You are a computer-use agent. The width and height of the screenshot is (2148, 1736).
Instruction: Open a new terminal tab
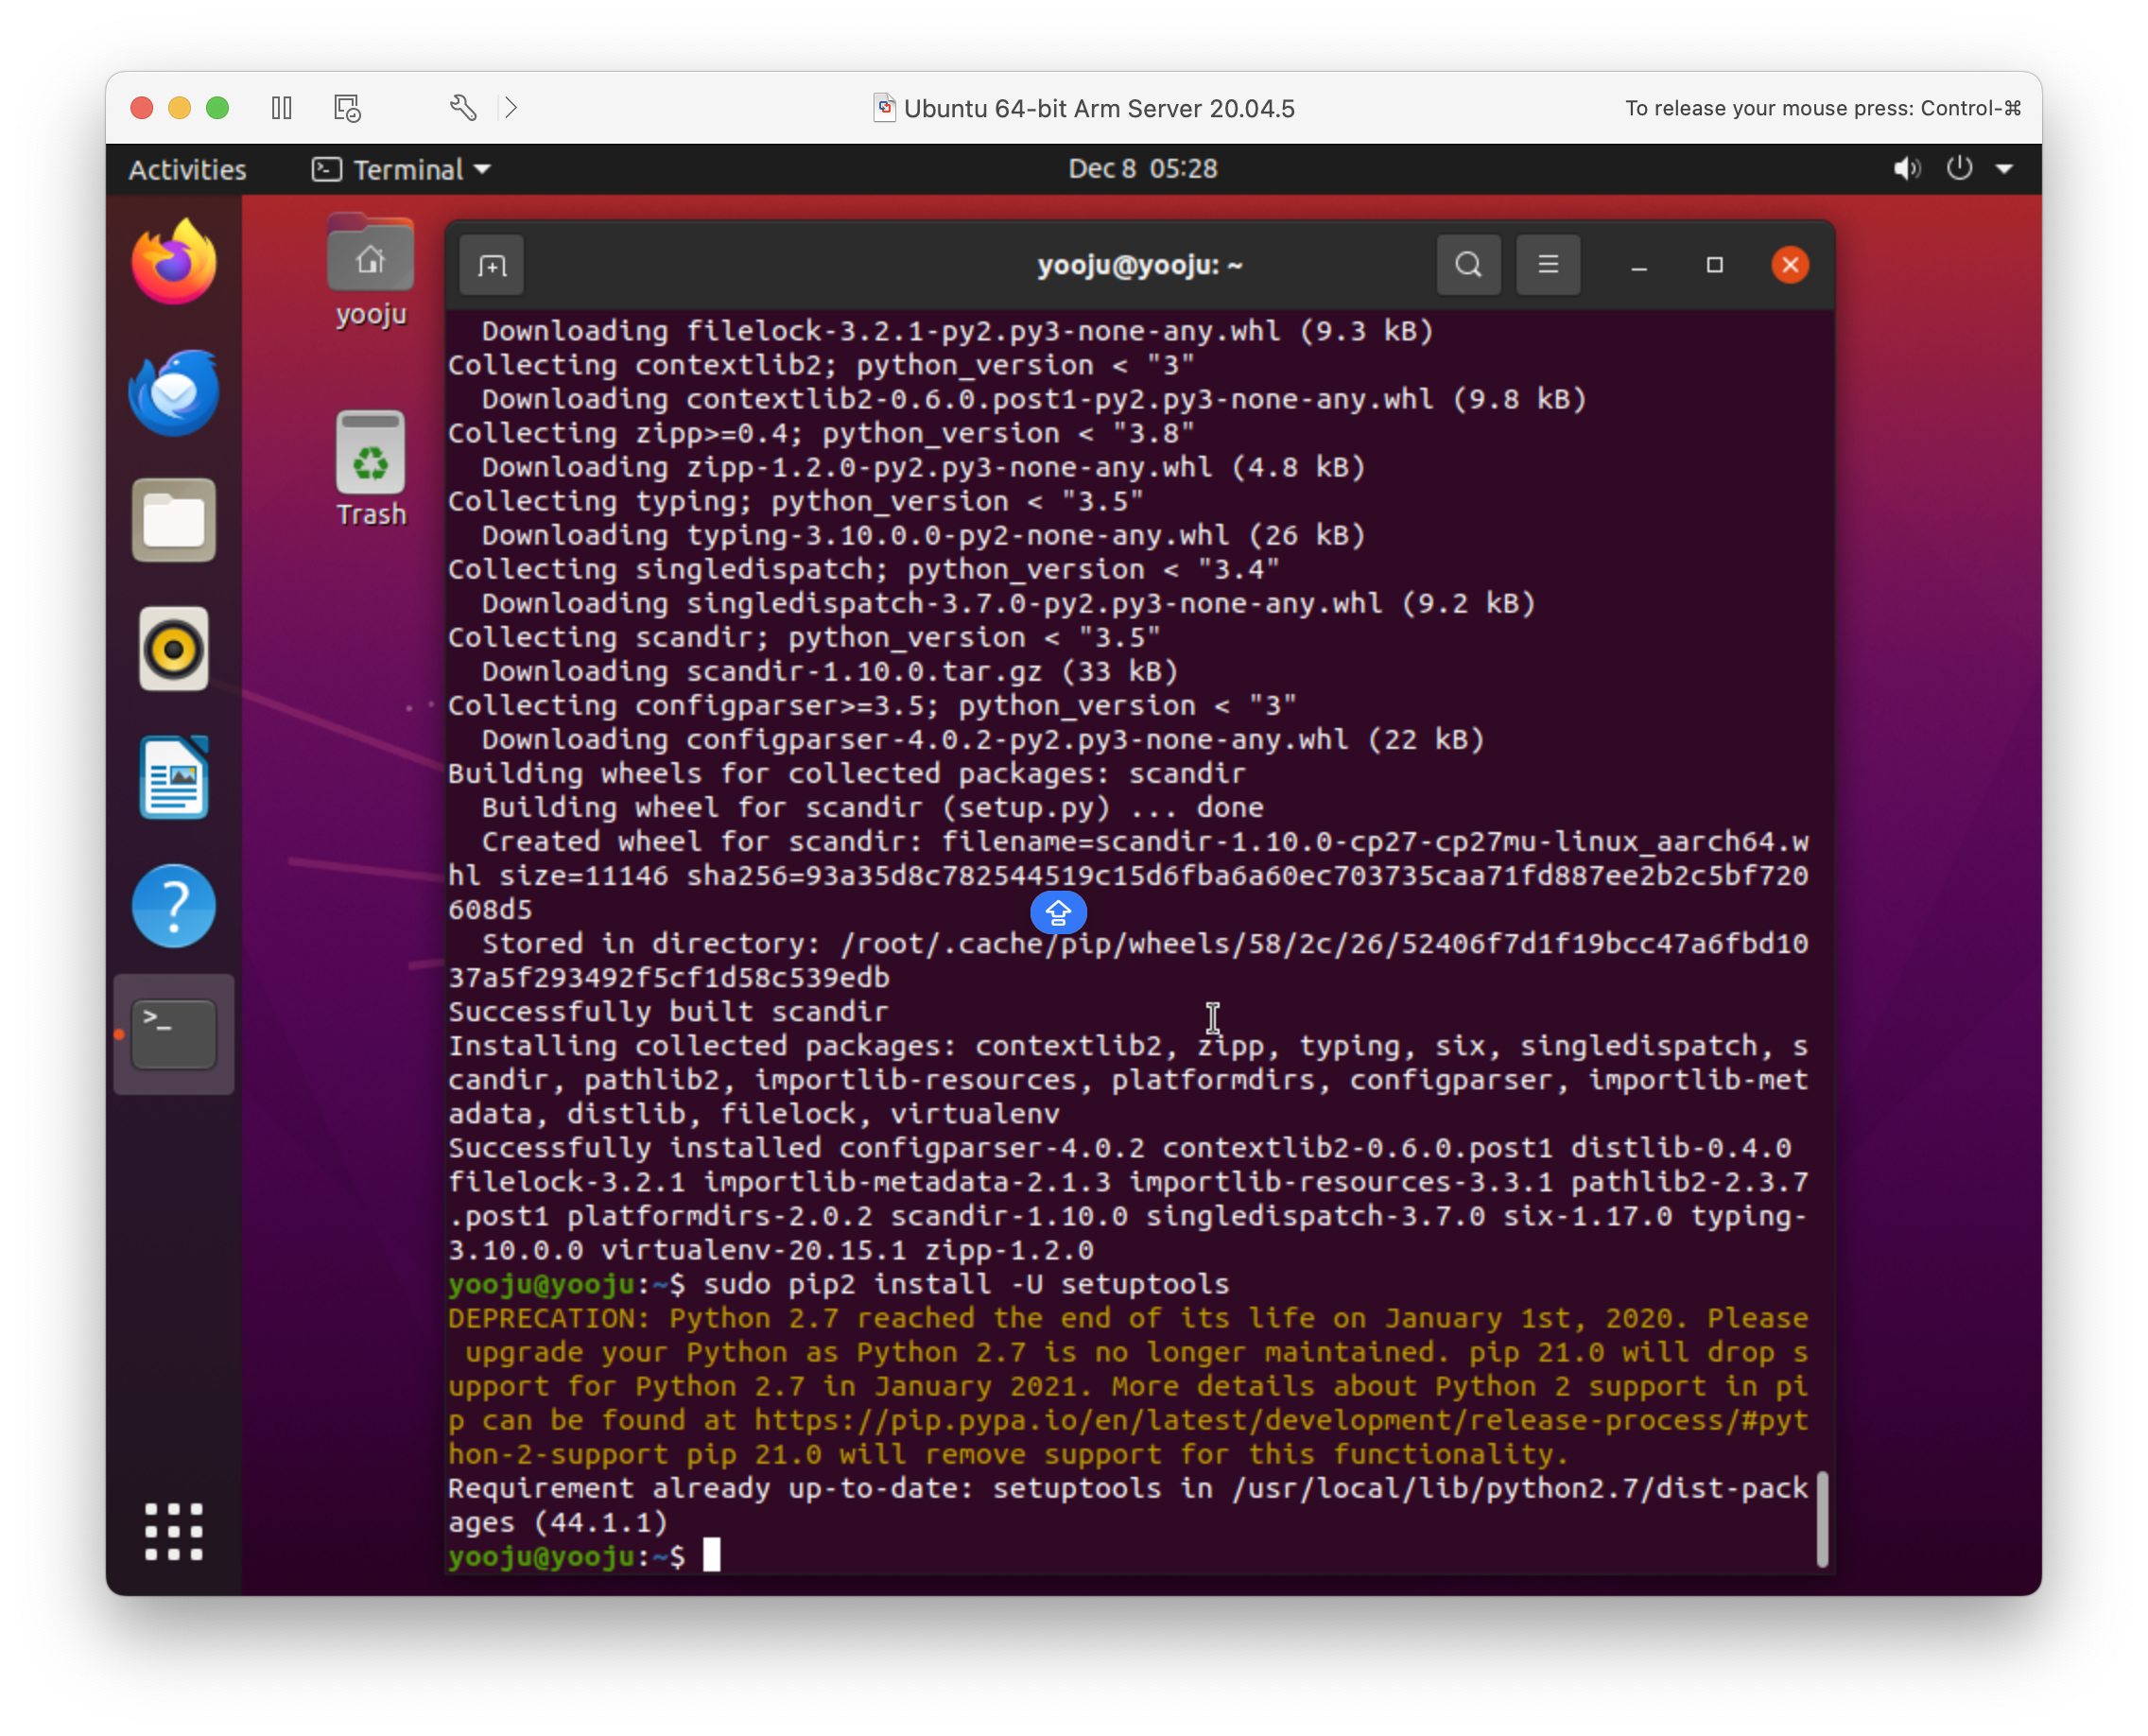(x=491, y=266)
